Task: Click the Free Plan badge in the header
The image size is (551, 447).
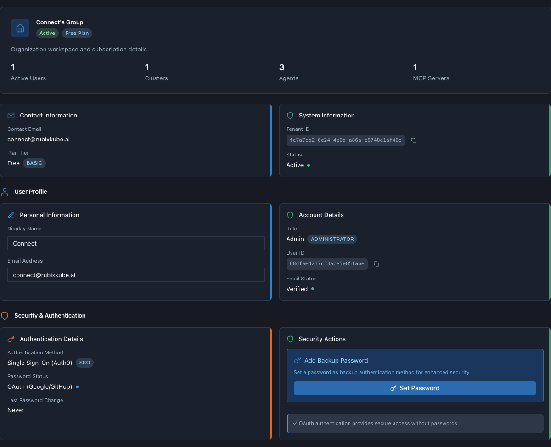Action: [x=77, y=33]
